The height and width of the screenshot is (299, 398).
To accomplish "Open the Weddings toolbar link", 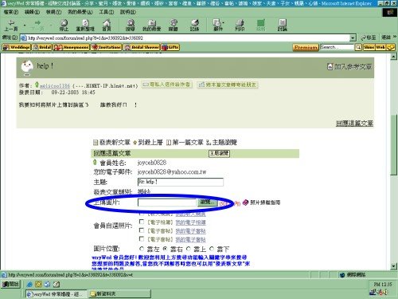I will tap(17, 47).
